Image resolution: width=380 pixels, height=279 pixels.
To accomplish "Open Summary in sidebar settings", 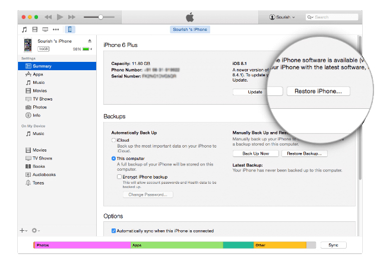I will [57, 66].
